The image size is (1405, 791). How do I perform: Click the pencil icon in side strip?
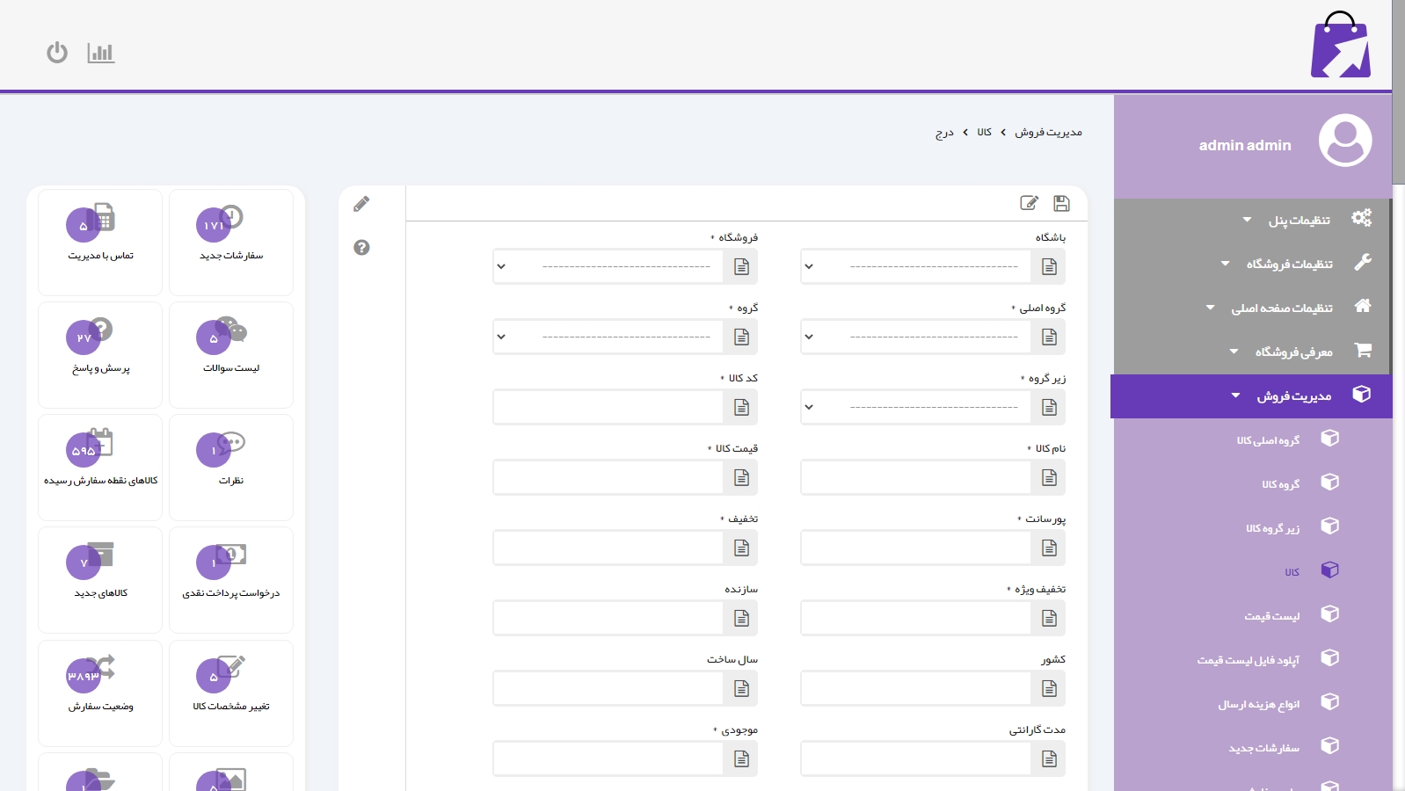pyautogui.click(x=361, y=205)
